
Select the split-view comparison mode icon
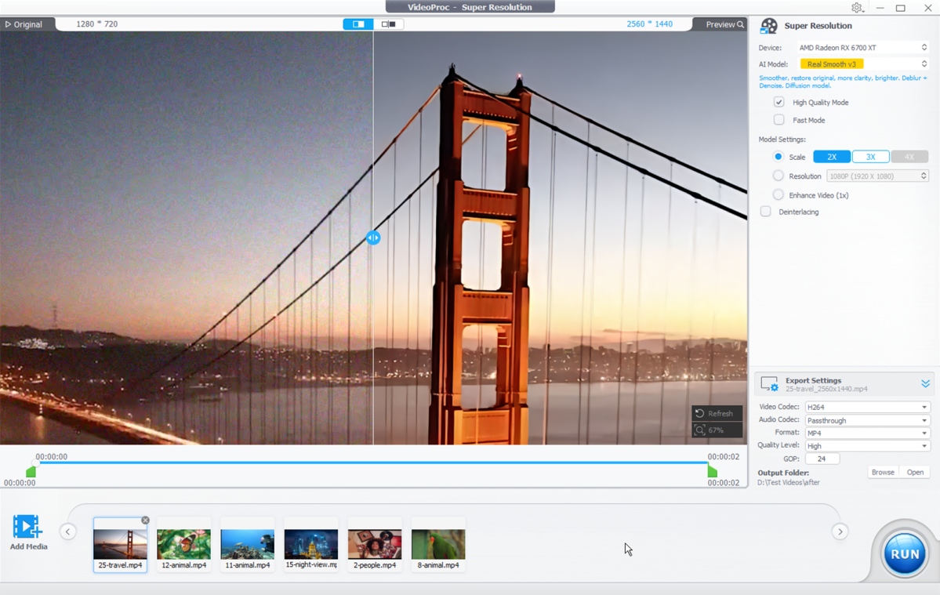click(358, 24)
